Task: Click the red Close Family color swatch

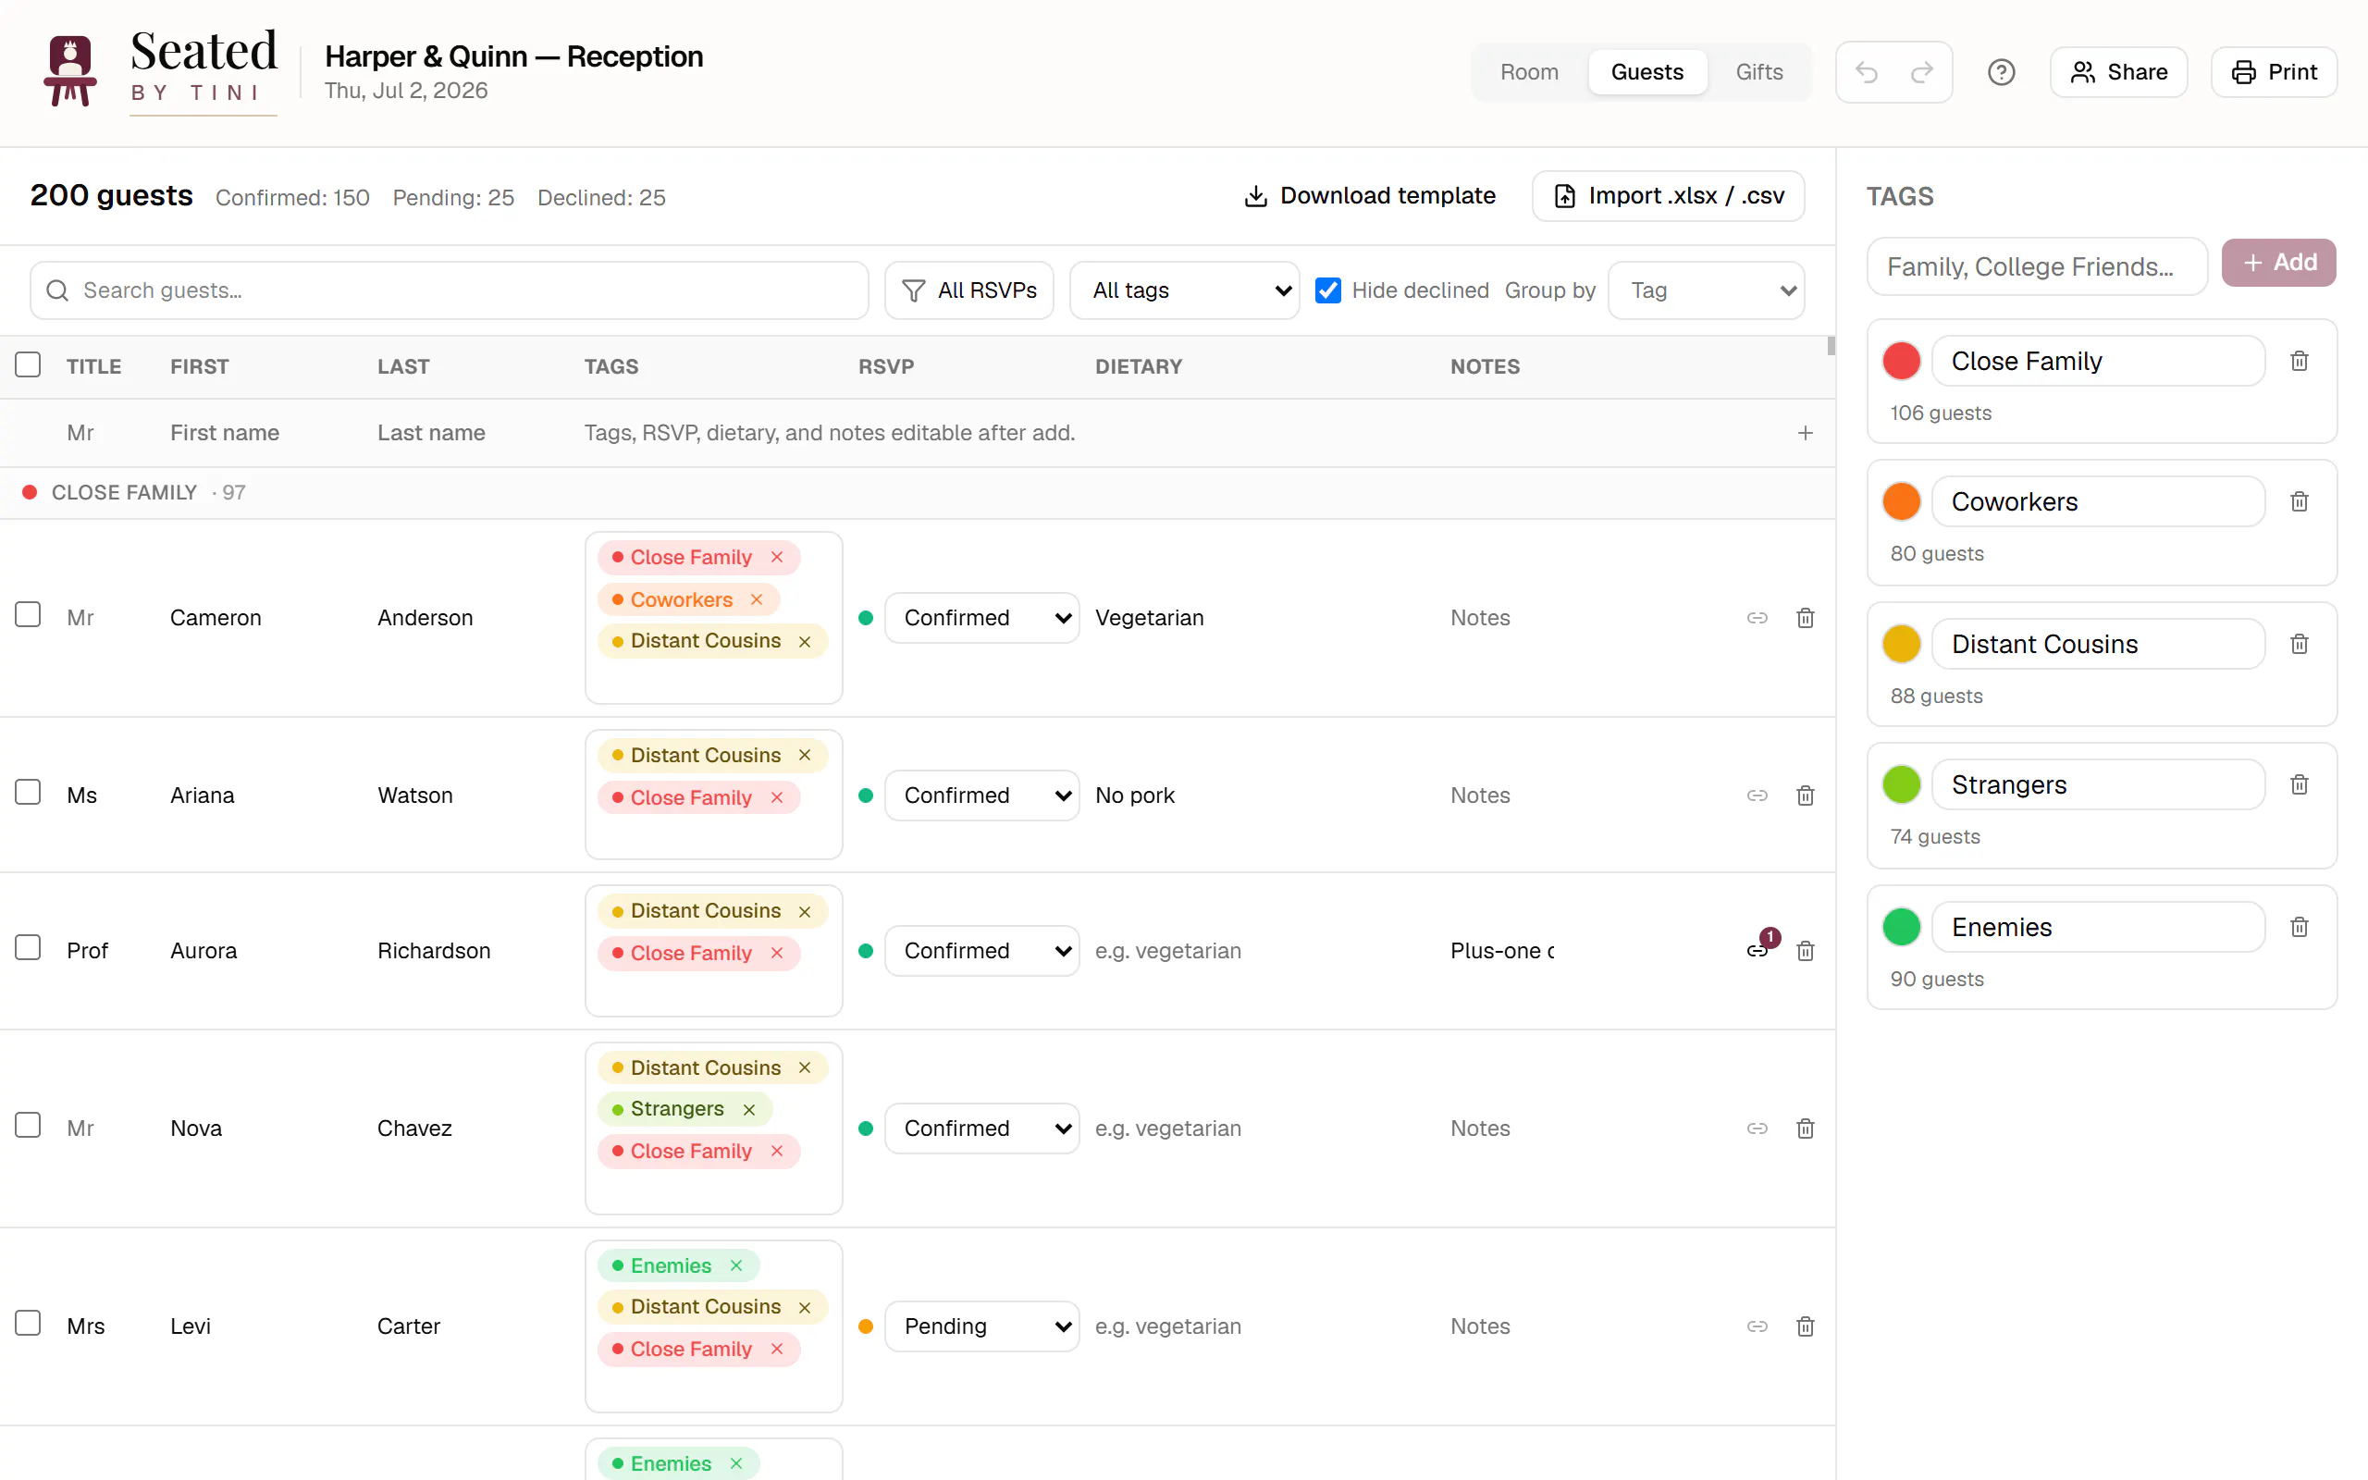Action: coord(1901,361)
